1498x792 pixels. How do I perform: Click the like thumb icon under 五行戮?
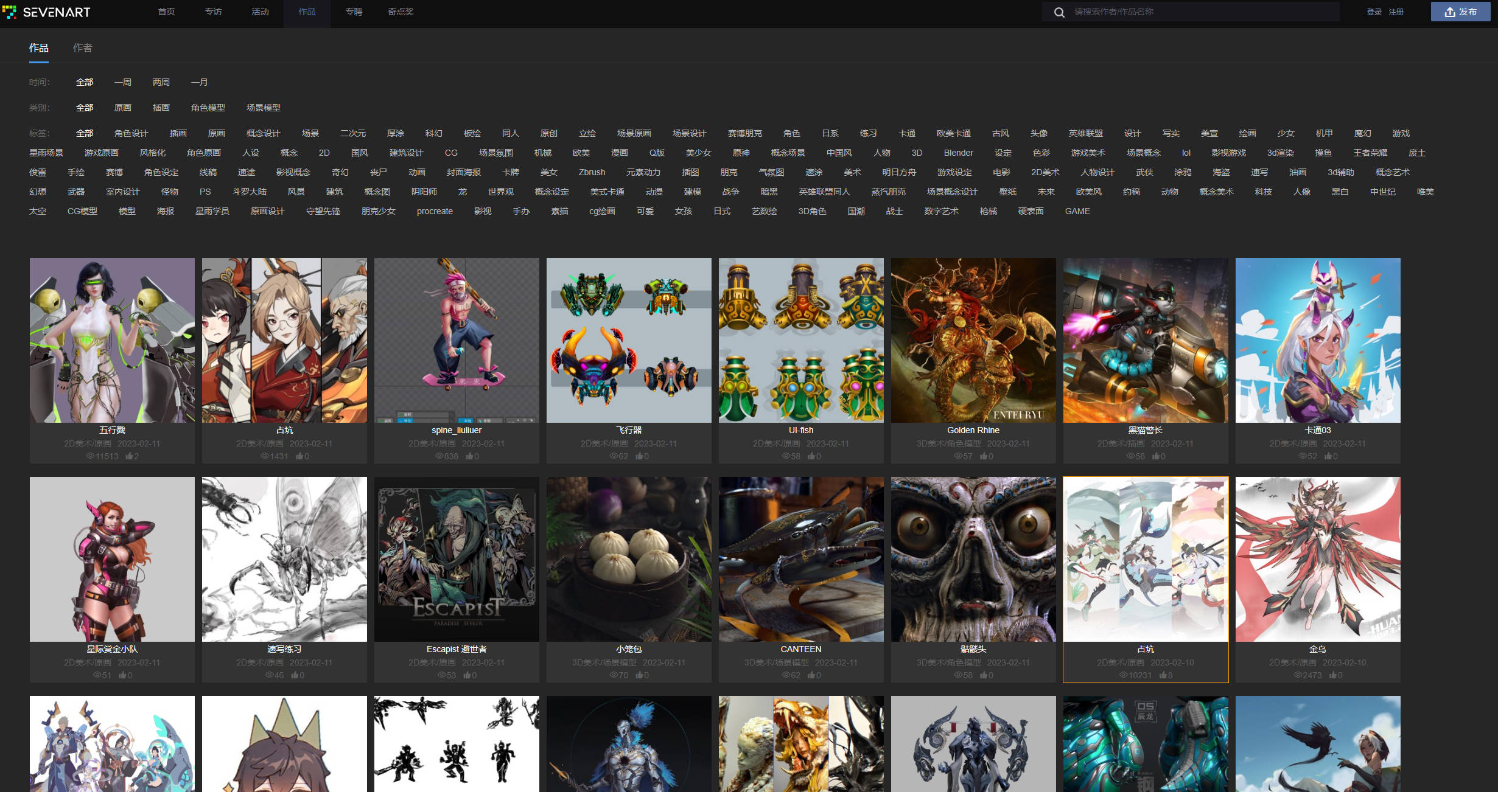[x=129, y=456]
